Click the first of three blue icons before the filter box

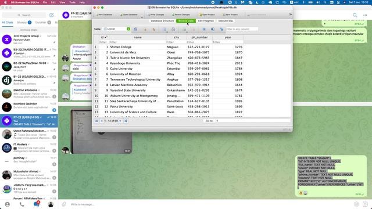point(204,29)
